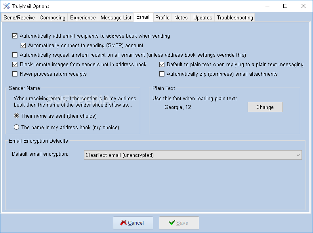The image size is (313, 233).
Task: Open the Default email encryption dropdown
Action: 193,155
